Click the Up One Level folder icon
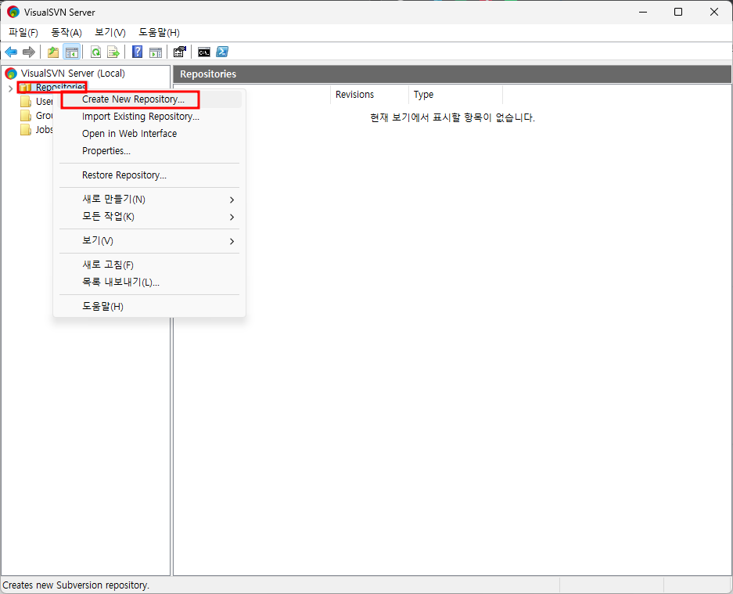The width and height of the screenshot is (733, 594). [x=53, y=52]
